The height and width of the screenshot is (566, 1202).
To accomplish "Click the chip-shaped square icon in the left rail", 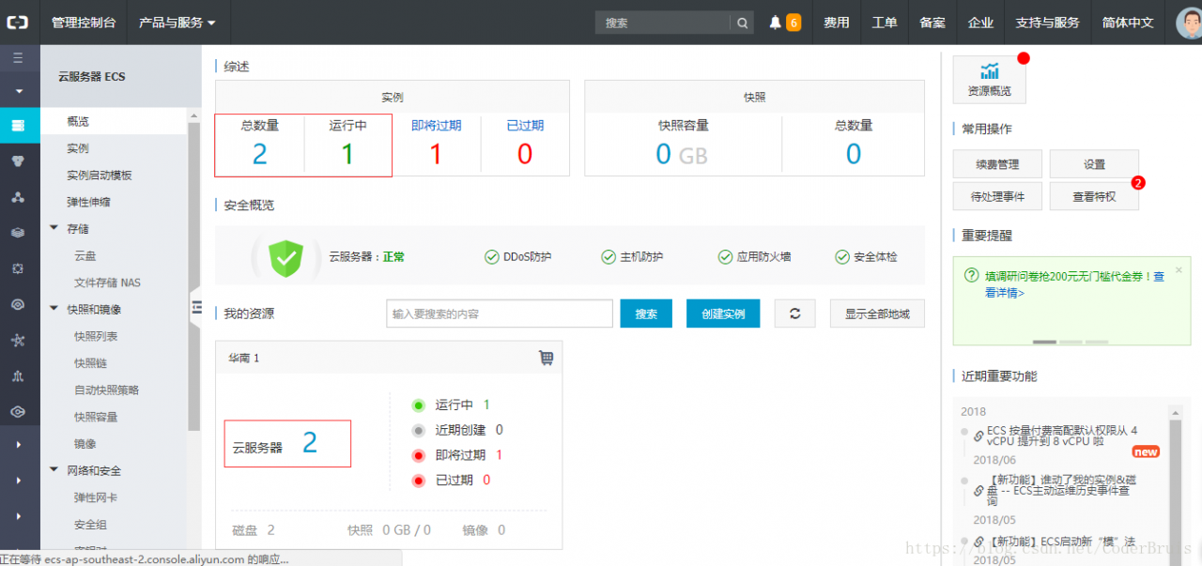I will [x=19, y=268].
